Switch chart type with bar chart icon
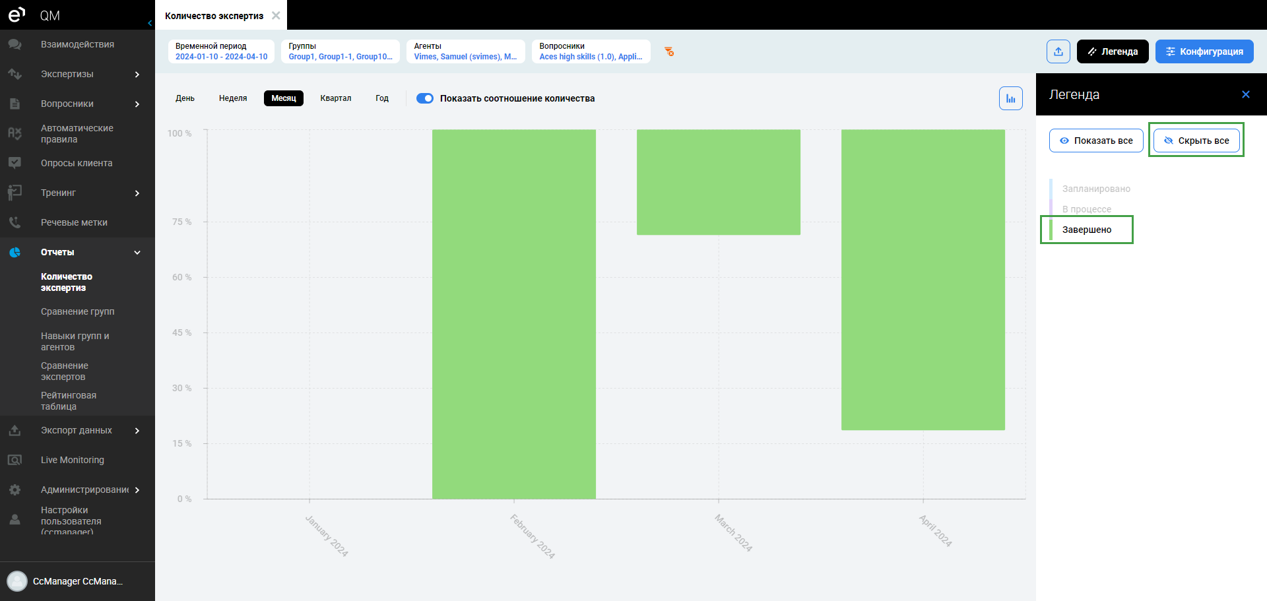1267x601 pixels. (1011, 98)
